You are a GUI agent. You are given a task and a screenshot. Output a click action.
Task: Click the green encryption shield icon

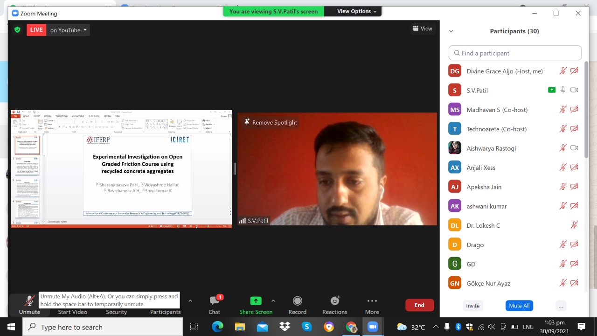[x=17, y=30]
